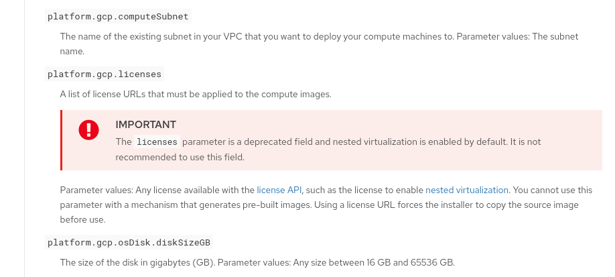Click the red exclamation important icon
This screenshot has height=277, width=615.
(88, 129)
